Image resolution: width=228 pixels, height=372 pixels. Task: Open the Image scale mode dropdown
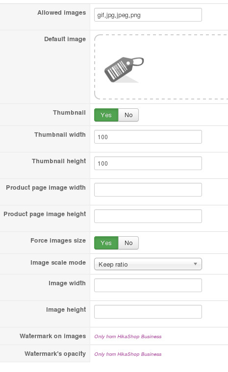pos(148,264)
